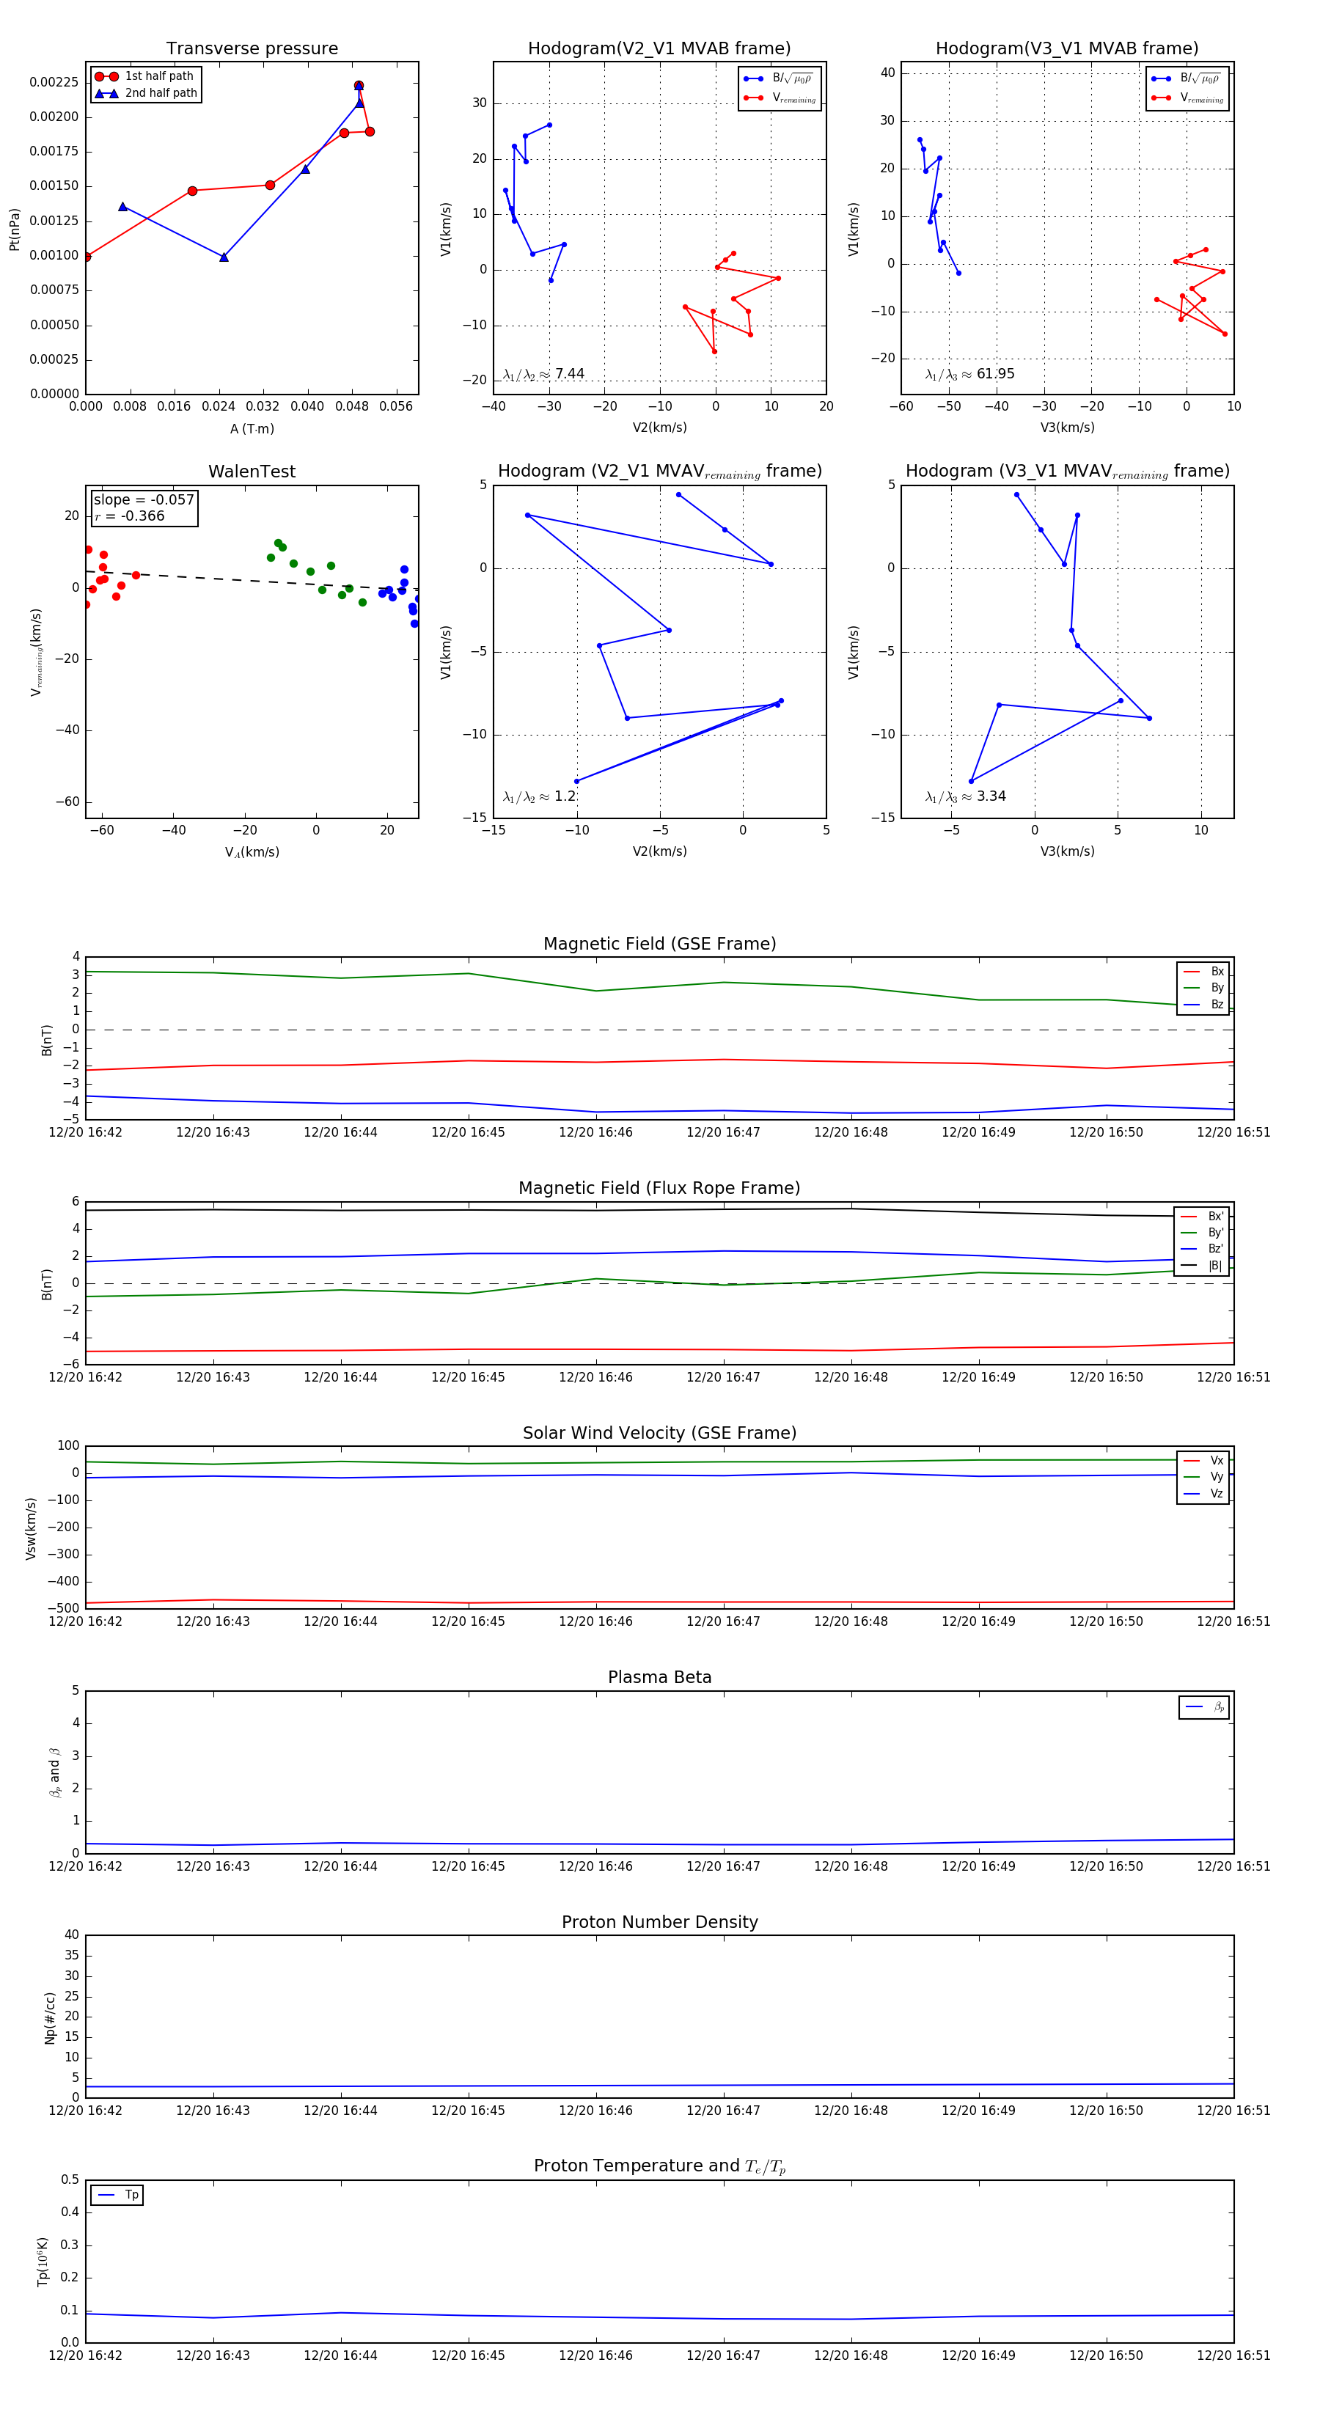The image size is (1320, 2420).
Task: Select '2nd half path' legend entry
Action: click(147, 93)
